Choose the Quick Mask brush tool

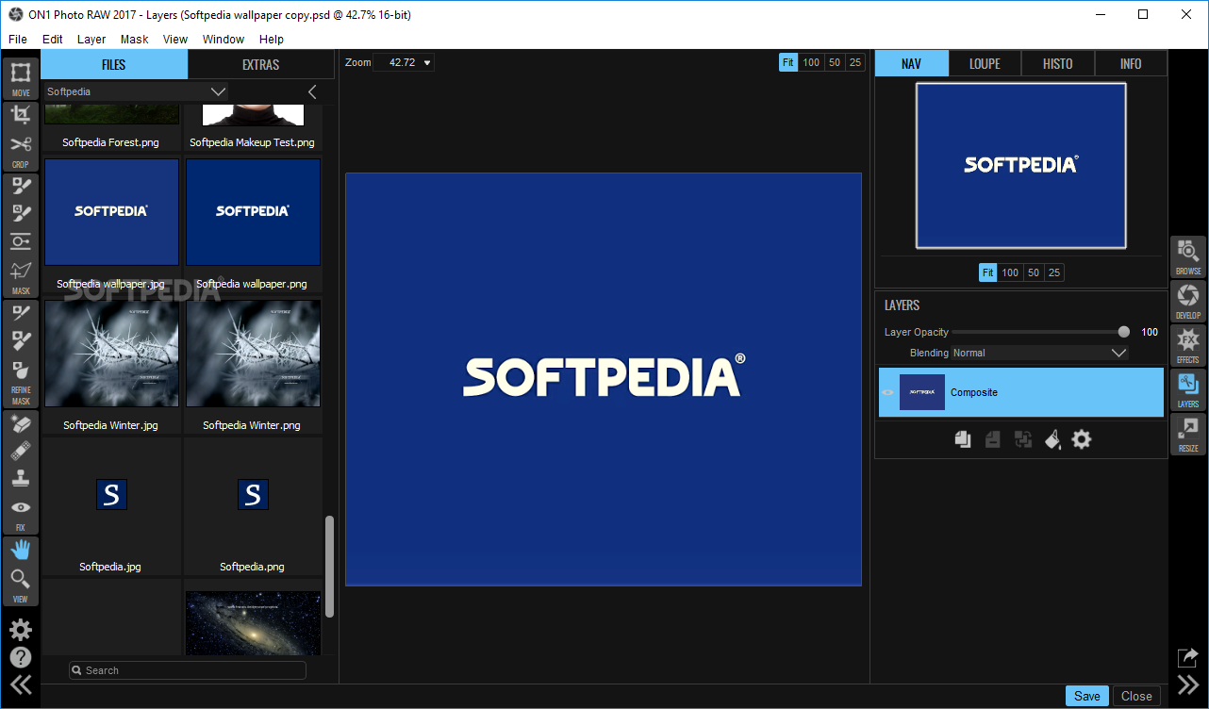coord(21,213)
